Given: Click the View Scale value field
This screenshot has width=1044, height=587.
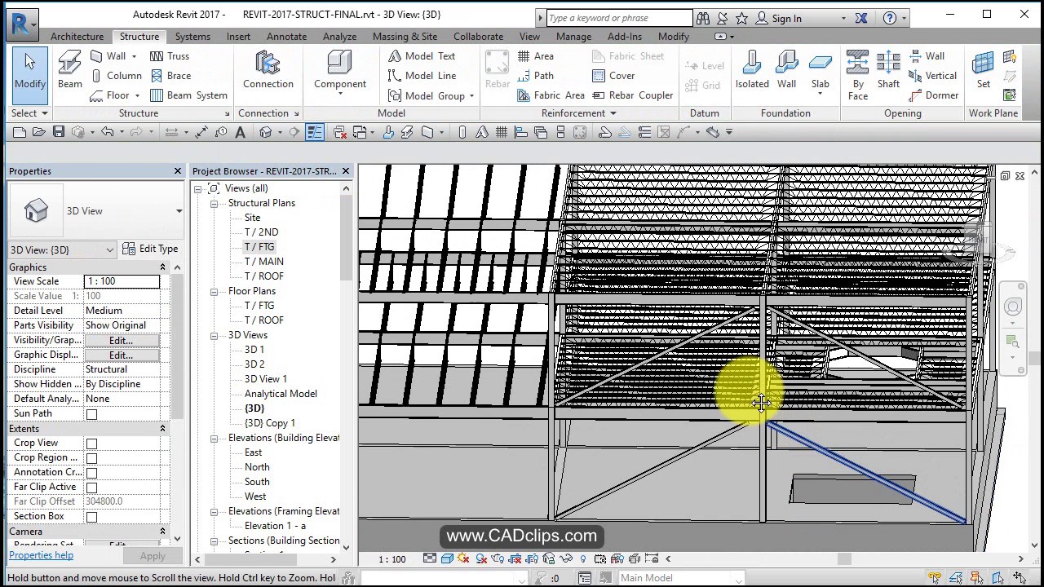Looking at the screenshot, I should pyautogui.click(x=122, y=281).
